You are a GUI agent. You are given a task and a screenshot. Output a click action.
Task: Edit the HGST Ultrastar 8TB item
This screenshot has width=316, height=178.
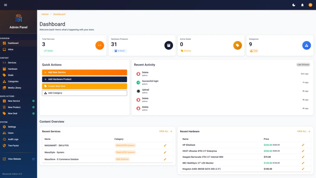pos(303,151)
